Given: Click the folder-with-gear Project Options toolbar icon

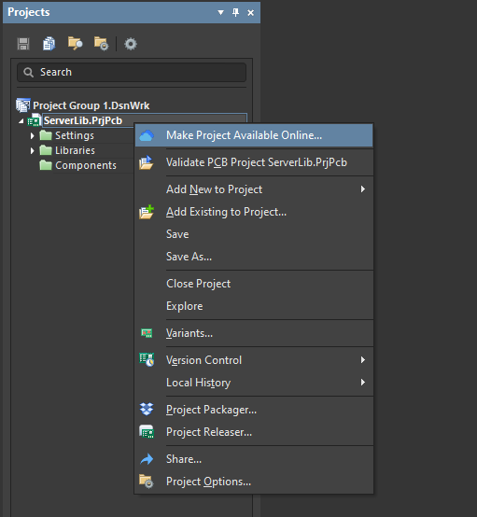Looking at the screenshot, I should point(101,44).
